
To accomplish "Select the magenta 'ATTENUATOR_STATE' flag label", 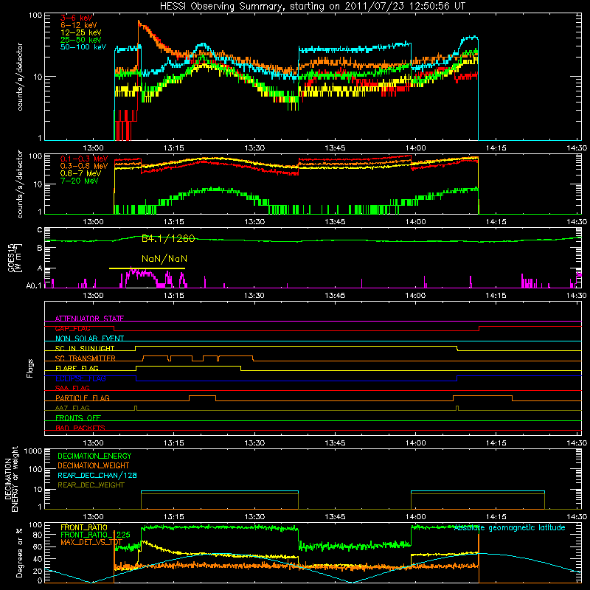I will (x=89, y=319).
